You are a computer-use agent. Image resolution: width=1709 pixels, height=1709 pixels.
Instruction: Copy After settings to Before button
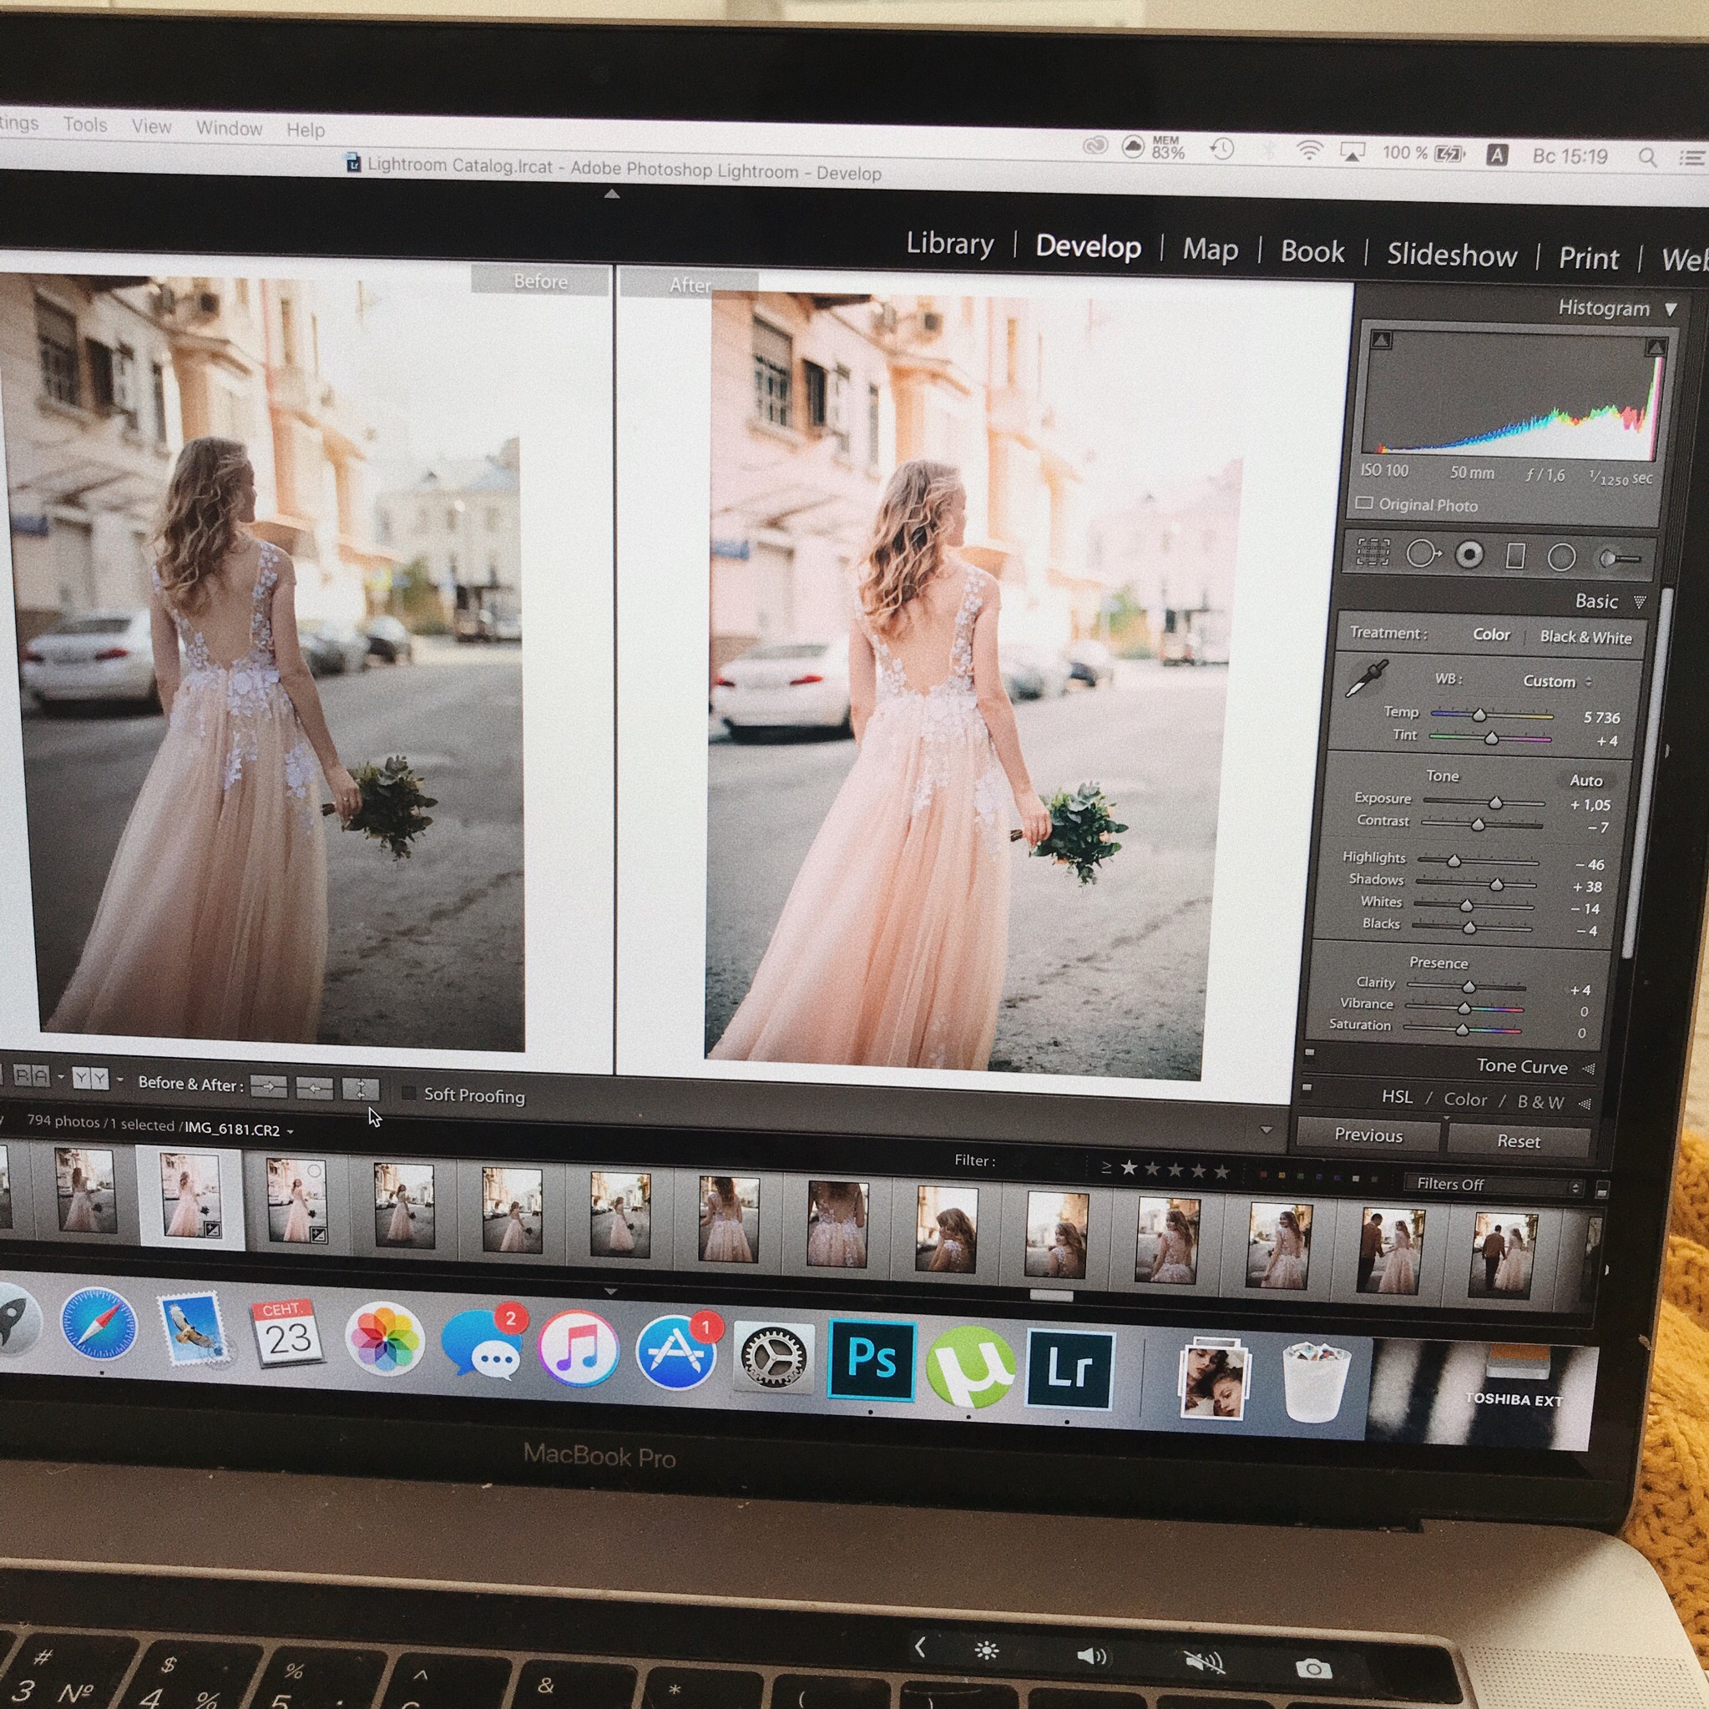tap(314, 1088)
